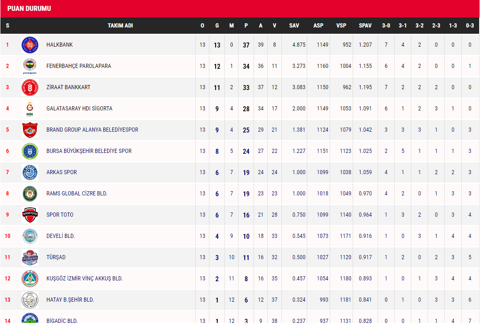This screenshot has width=485, height=325.
Task: Click the Bursa Büyükşehir green logo
Action: 30,151
